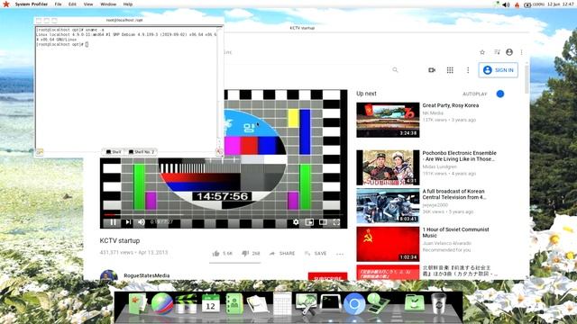
Task: Open the Edit menu
Action: [72, 4]
